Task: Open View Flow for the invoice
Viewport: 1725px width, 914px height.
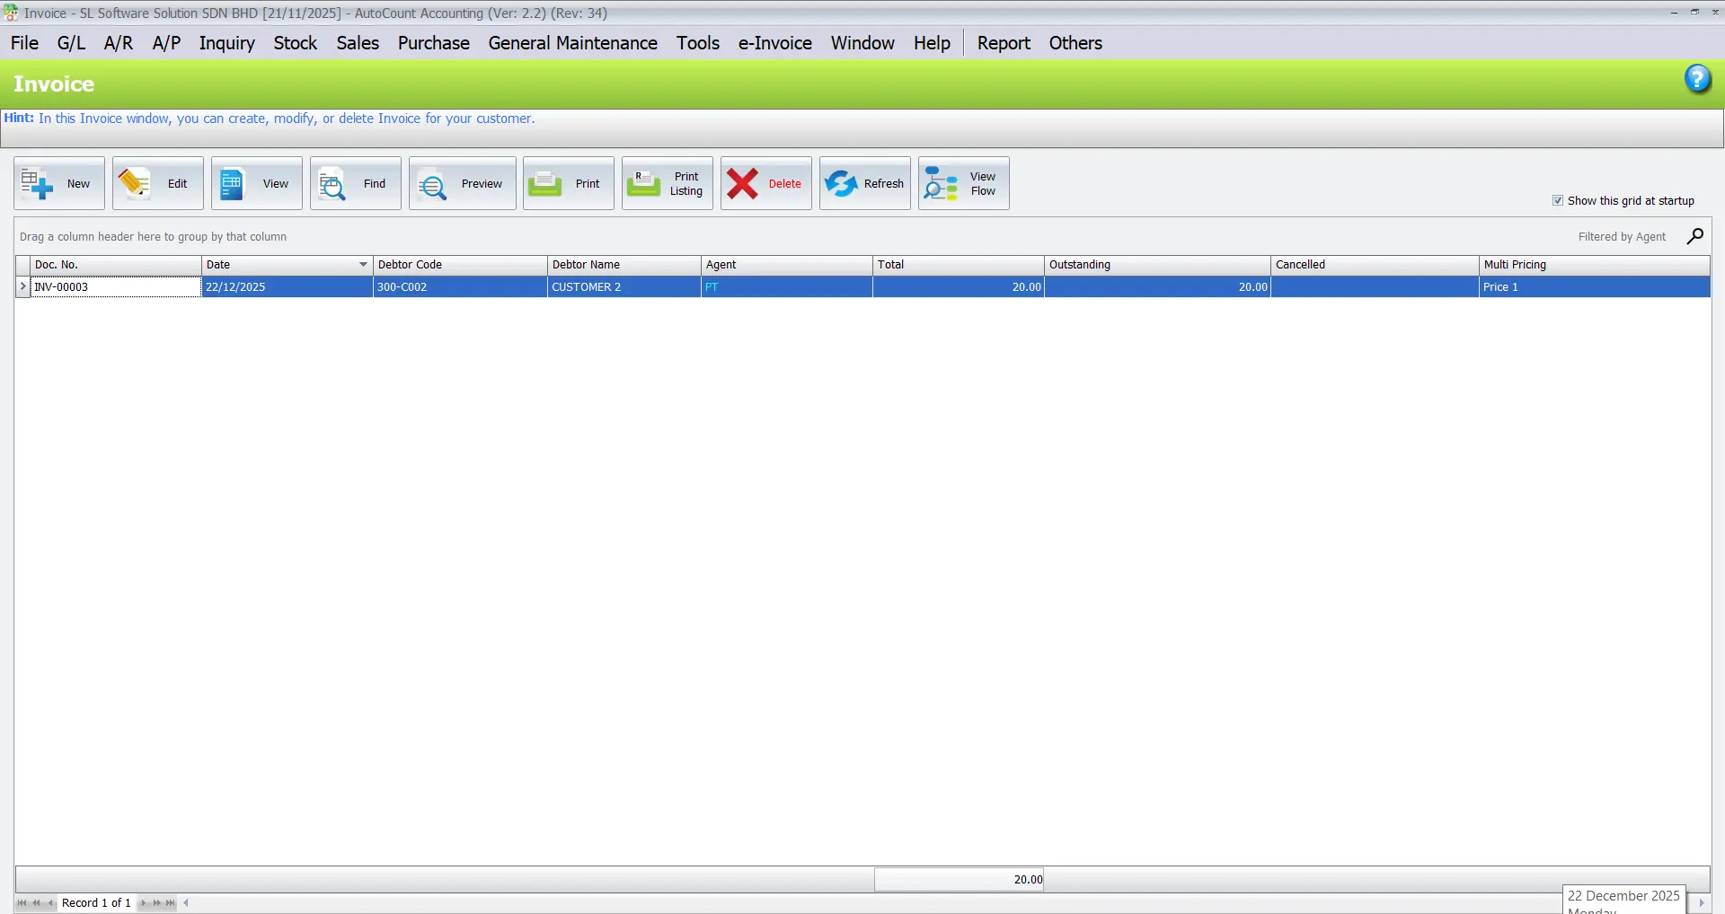Action: click(x=963, y=183)
